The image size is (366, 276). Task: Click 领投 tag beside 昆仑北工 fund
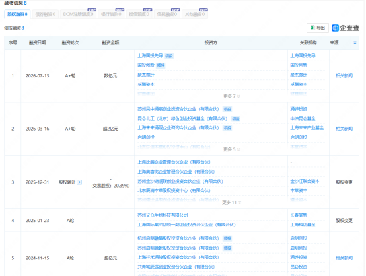235,119
